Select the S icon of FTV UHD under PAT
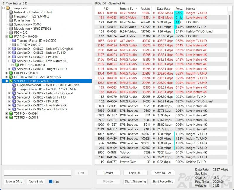 (x=14, y=57)
